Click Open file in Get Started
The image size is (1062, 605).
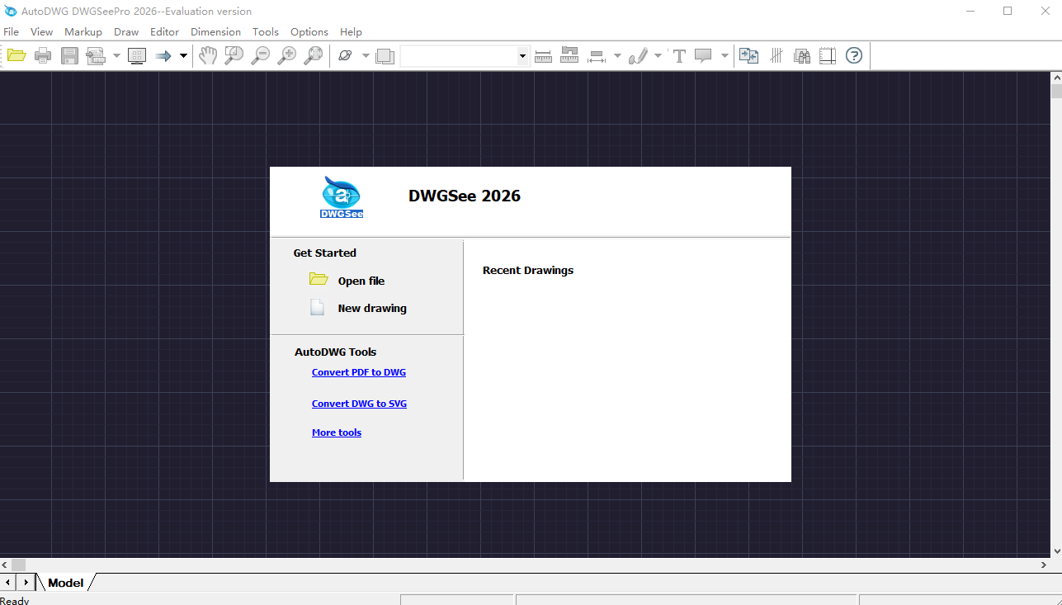[x=361, y=281]
